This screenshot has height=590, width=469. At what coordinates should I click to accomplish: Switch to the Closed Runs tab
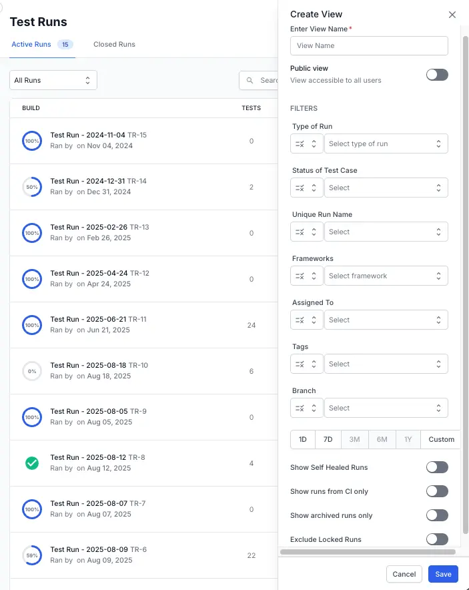click(114, 45)
